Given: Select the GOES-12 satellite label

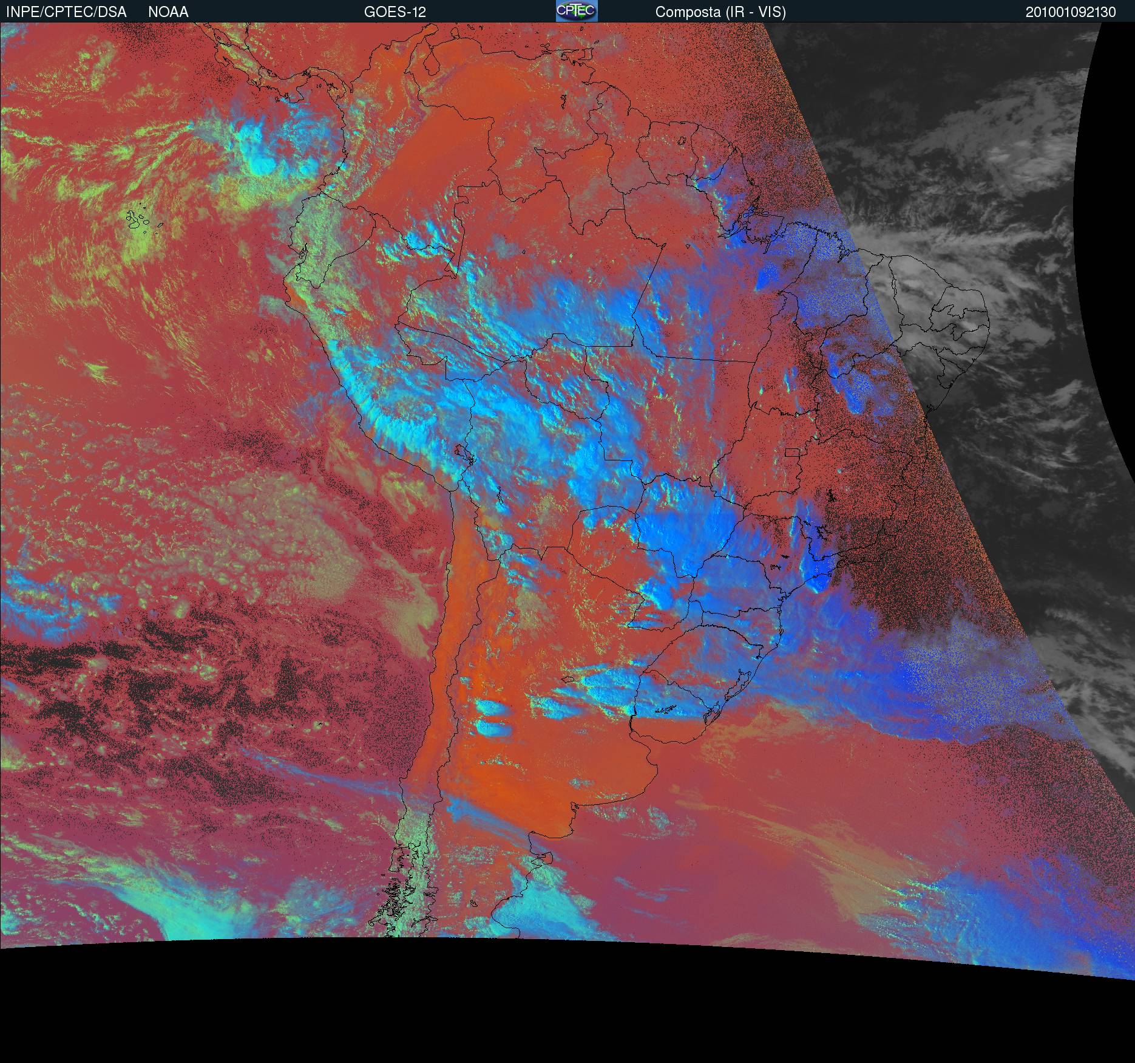Looking at the screenshot, I should click(x=395, y=12).
